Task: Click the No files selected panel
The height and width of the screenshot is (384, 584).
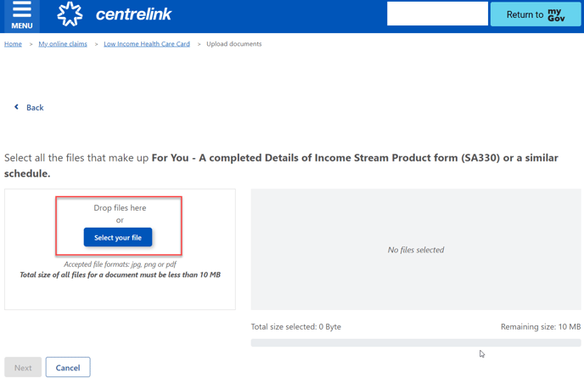Action: tap(416, 249)
